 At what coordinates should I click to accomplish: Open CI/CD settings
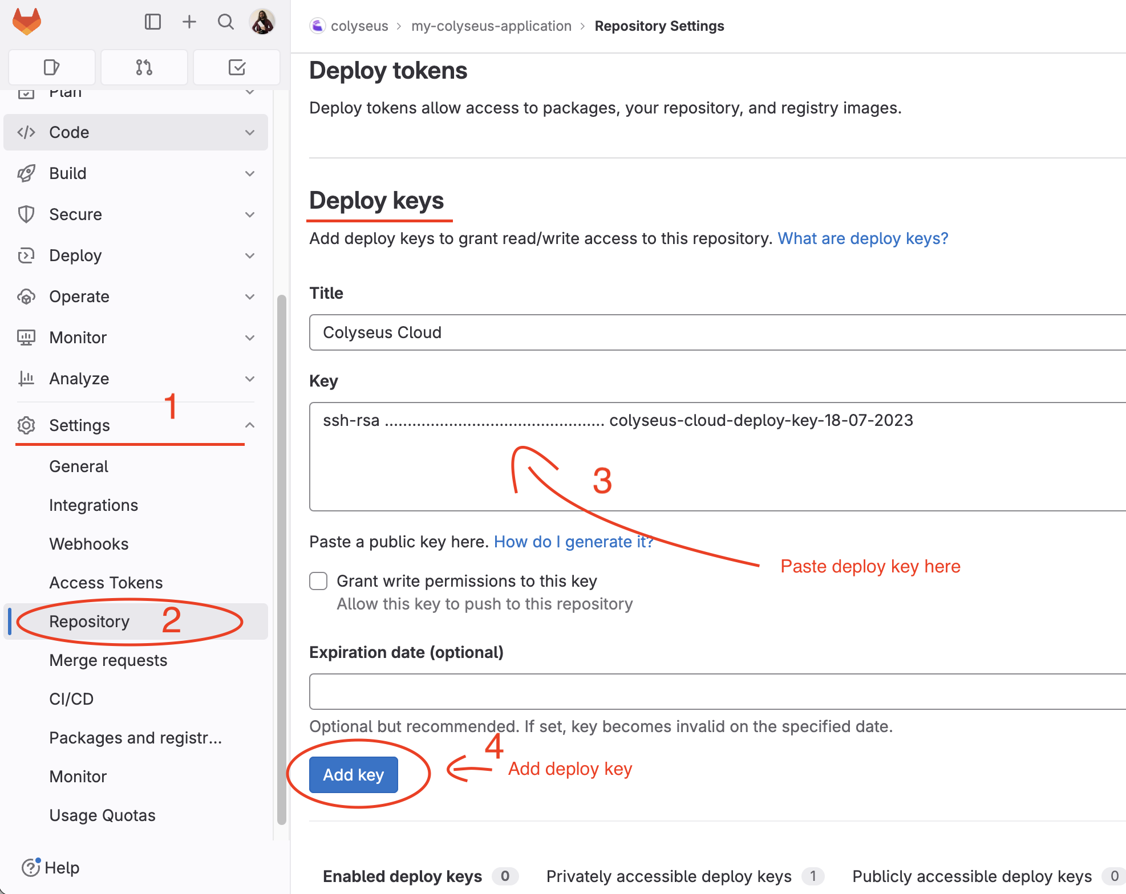(x=136, y=699)
